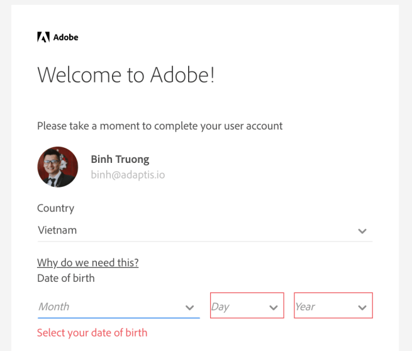Select the Vietnam value text

[57, 230]
